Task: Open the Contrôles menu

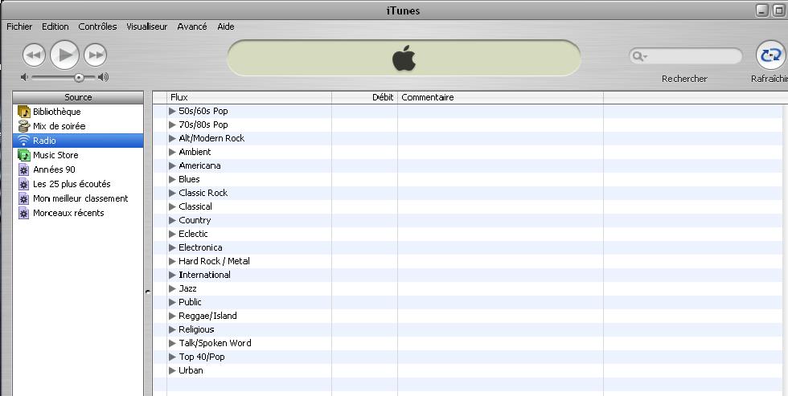Action: click(x=97, y=27)
